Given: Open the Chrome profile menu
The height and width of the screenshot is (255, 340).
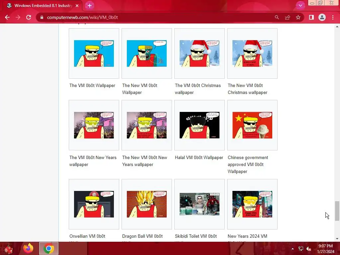Looking at the screenshot, I should [322, 17].
